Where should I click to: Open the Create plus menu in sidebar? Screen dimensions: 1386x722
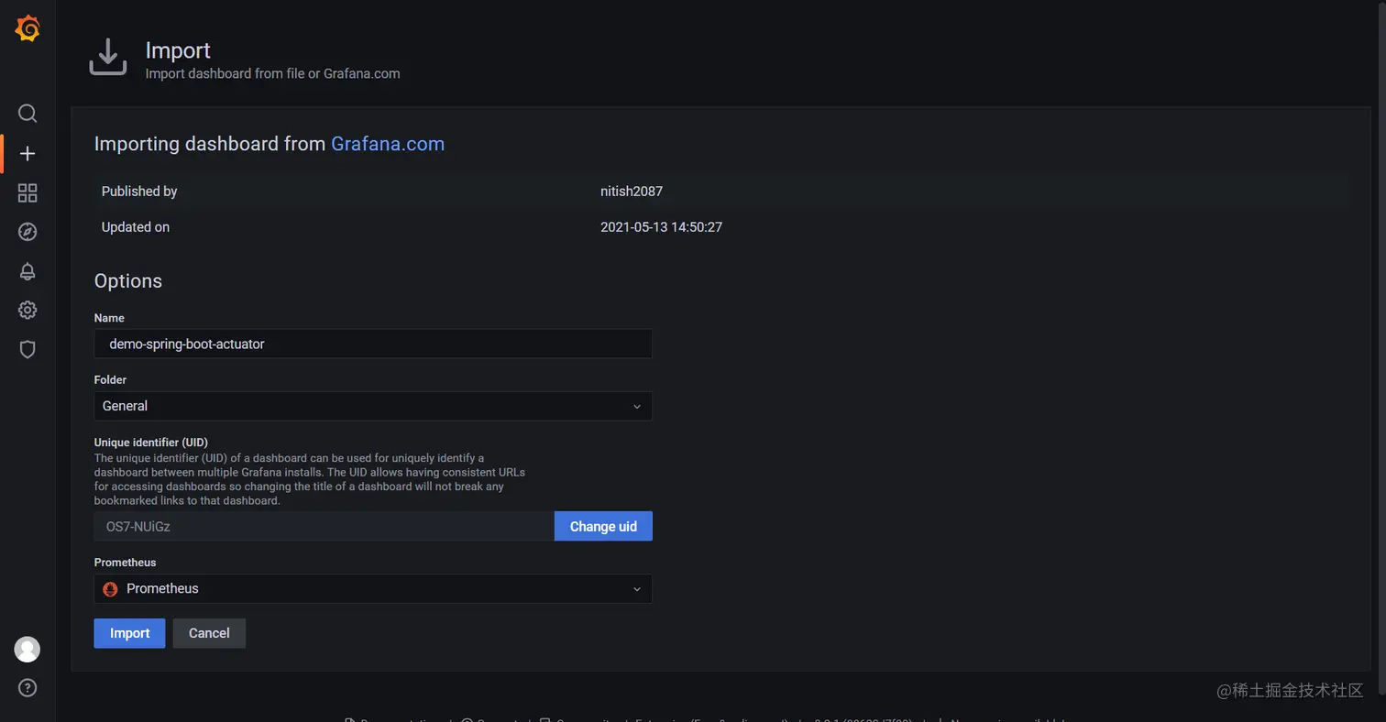pyautogui.click(x=27, y=153)
